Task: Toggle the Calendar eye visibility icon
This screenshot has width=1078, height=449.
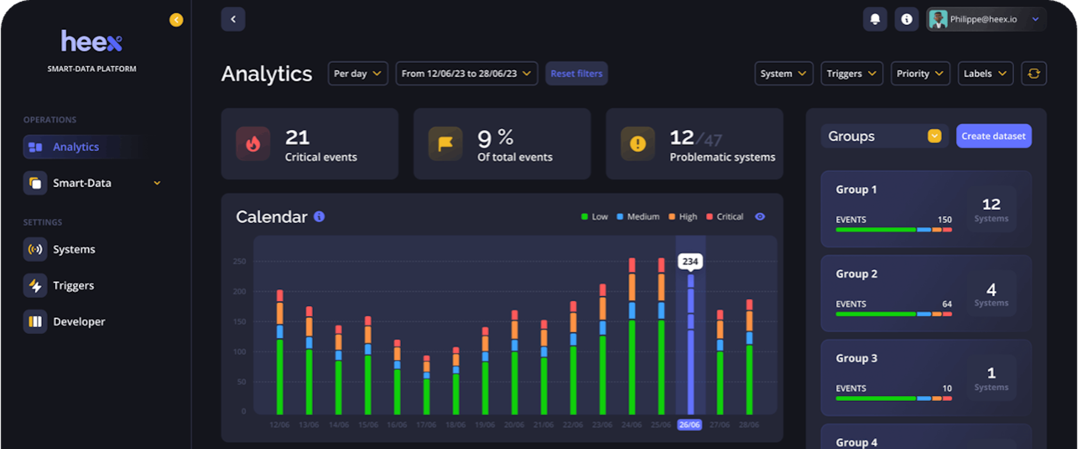Action: (760, 216)
